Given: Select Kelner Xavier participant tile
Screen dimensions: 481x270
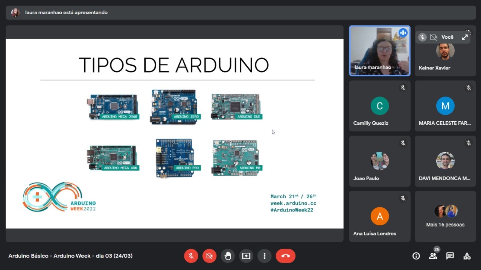Looking at the screenshot, I should (445, 51).
